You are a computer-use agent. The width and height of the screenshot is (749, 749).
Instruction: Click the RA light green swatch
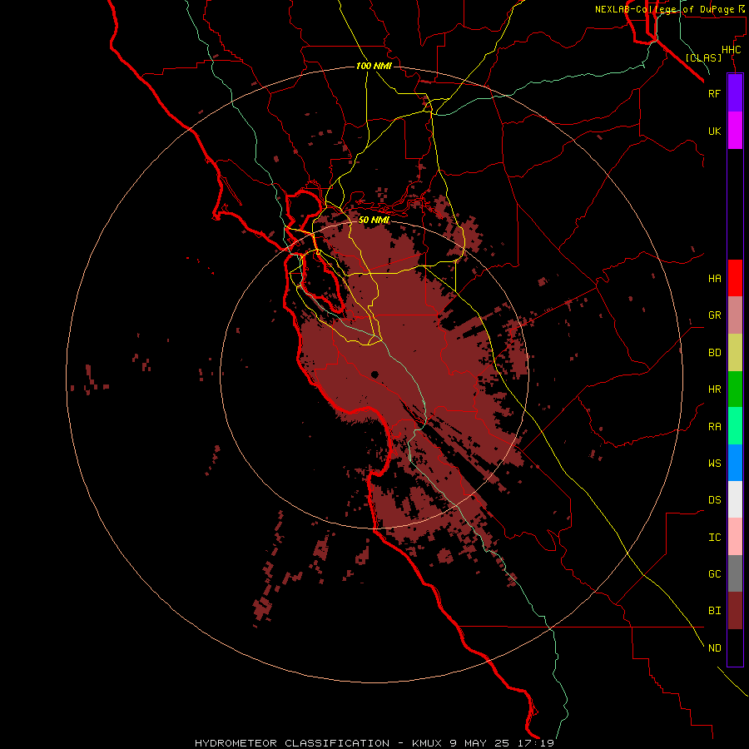[735, 426]
